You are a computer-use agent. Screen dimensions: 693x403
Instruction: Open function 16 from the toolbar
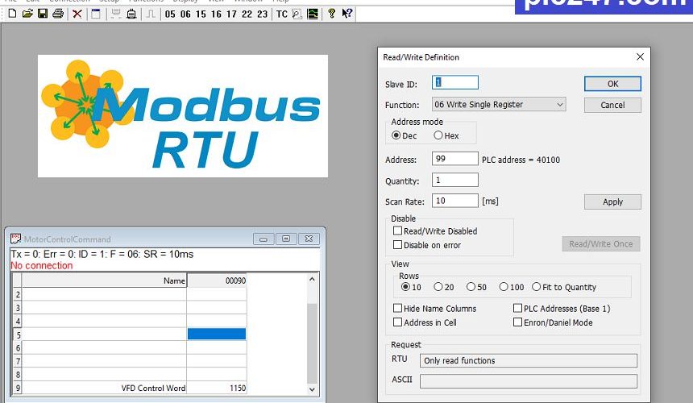[216, 15]
